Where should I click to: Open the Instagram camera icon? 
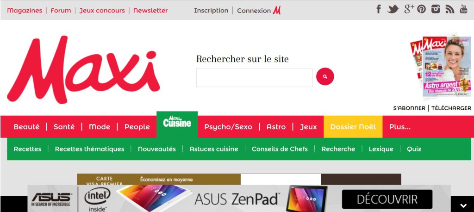436,9
